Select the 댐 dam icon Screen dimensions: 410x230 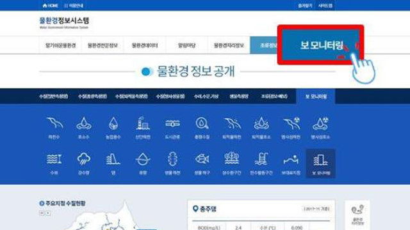(113, 164)
